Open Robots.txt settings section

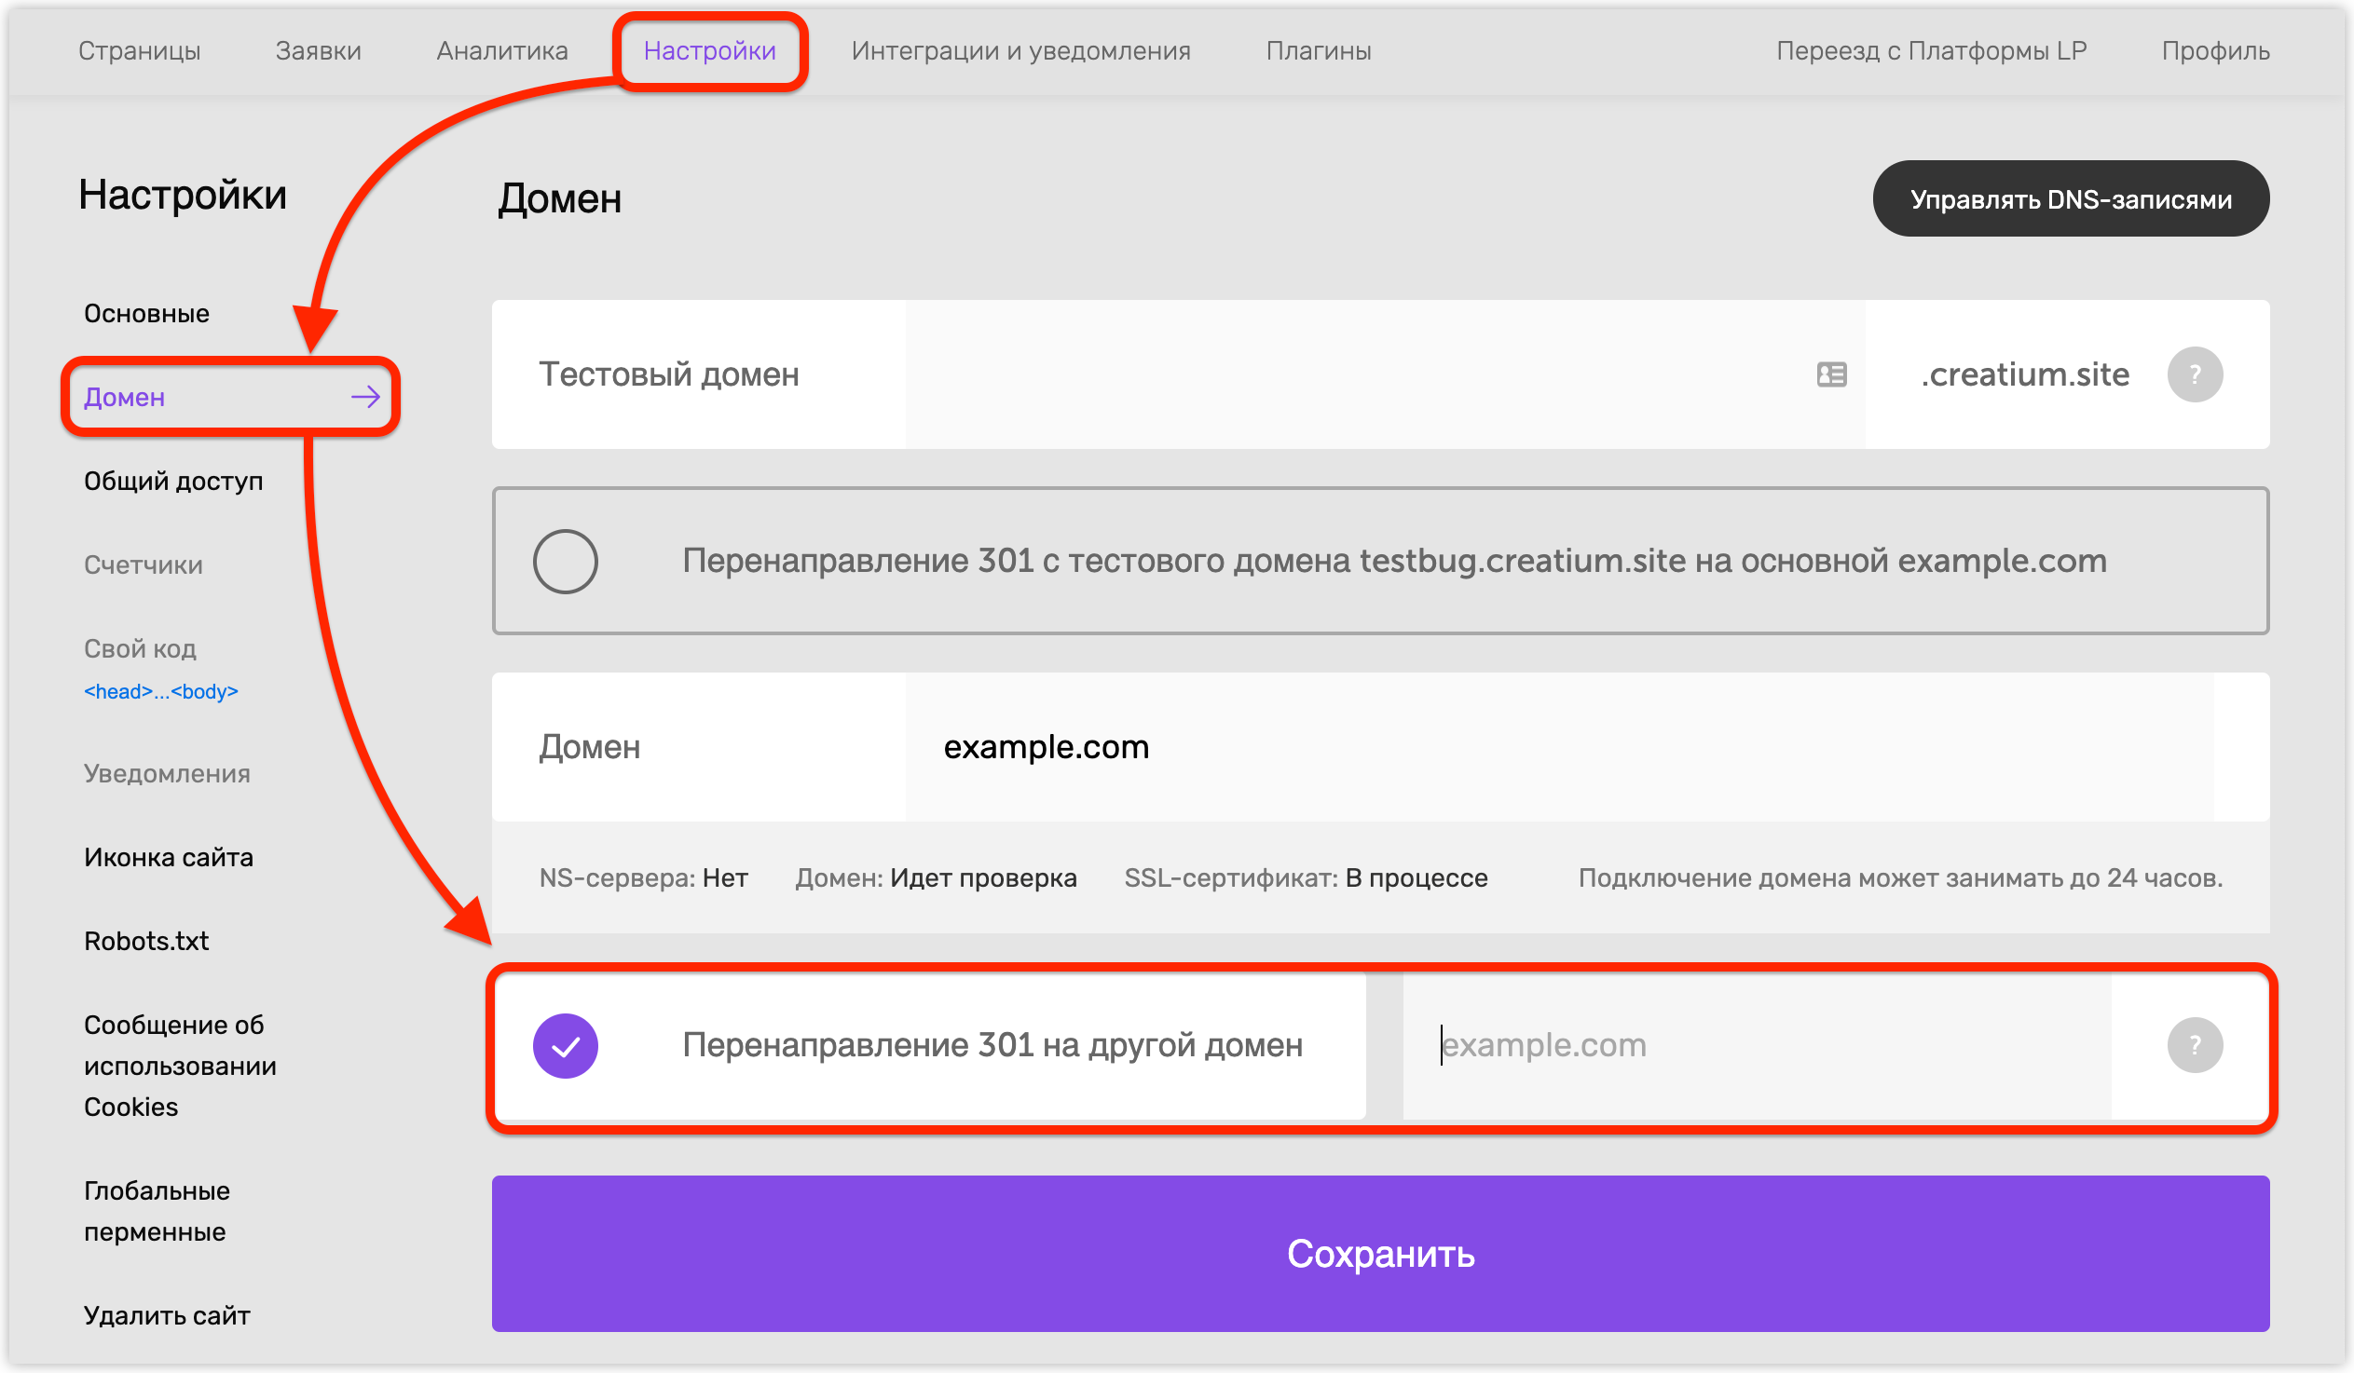pos(146,941)
